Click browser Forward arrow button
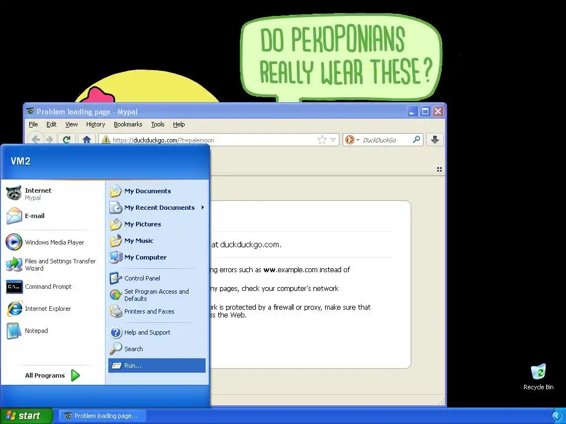This screenshot has width=566, height=424. (x=50, y=140)
